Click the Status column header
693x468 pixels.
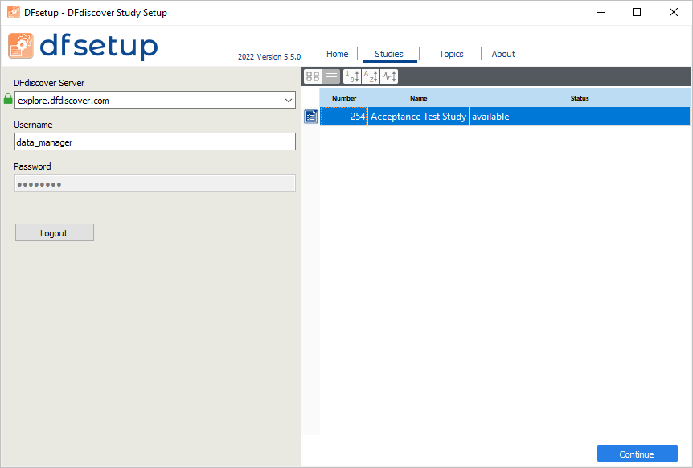(x=580, y=98)
